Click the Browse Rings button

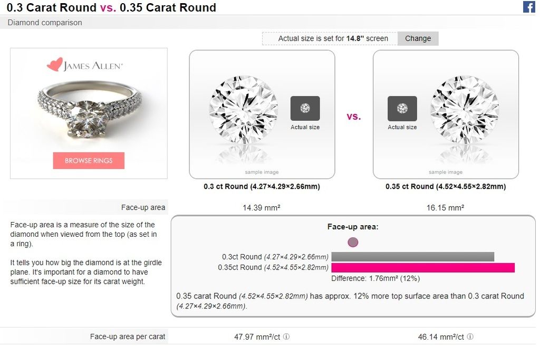pyautogui.click(x=89, y=160)
